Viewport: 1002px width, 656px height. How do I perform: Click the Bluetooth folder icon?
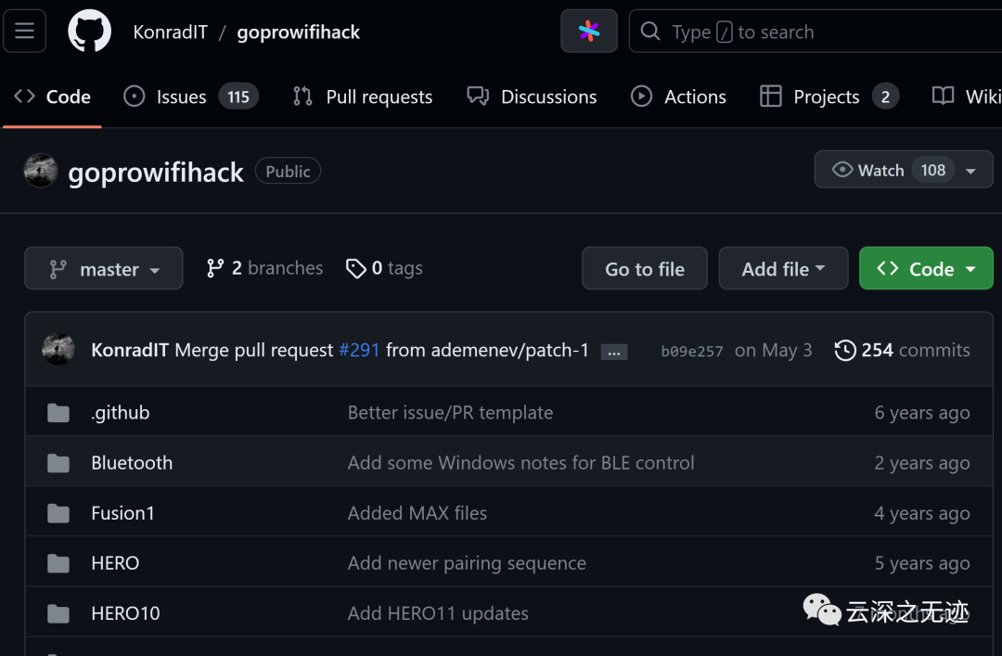[58, 463]
